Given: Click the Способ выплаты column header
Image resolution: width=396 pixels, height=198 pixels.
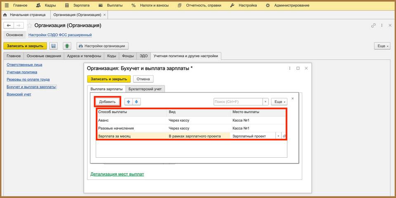Looking at the screenshot, I should pos(131,112).
